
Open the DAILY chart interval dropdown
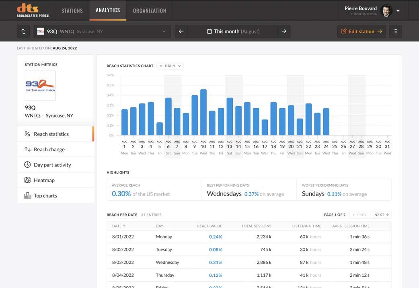point(170,66)
